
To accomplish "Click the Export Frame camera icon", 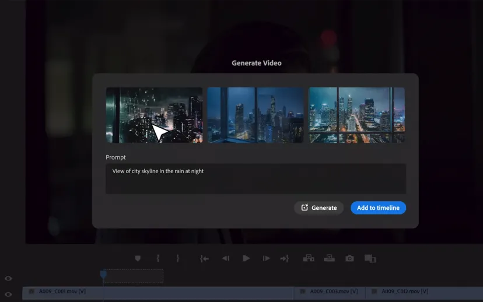I will 349,258.
